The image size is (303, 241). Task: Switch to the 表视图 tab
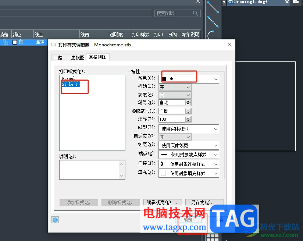pyautogui.click(x=78, y=58)
